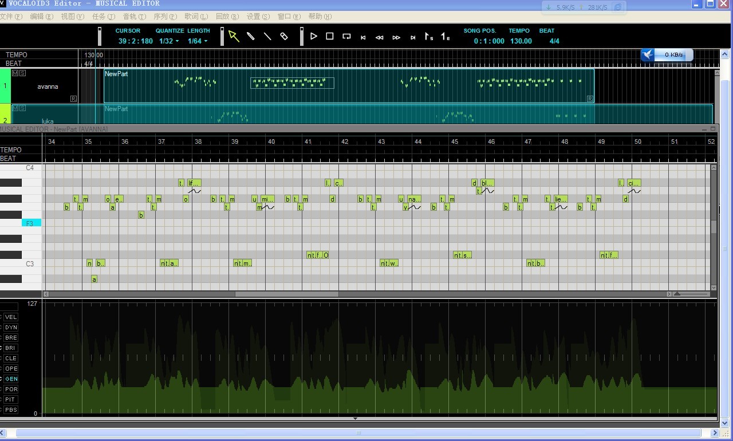Select the arrow pointer tool

click(234, 36)
